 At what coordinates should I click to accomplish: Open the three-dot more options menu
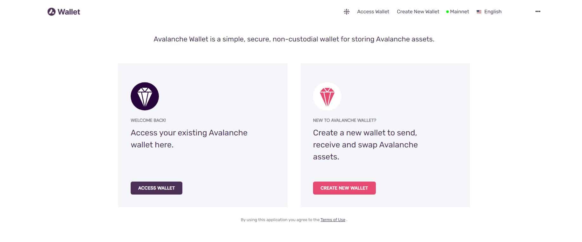point(538,11)
